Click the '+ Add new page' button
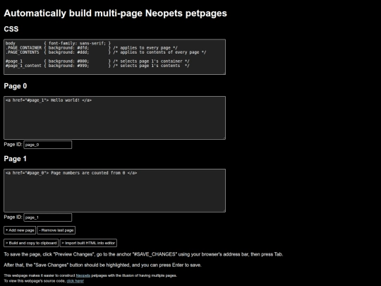This screenshot has width=381, height=286. point(20,230)
